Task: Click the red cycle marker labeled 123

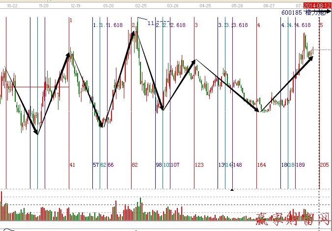Action: click(x=199, y=165)
